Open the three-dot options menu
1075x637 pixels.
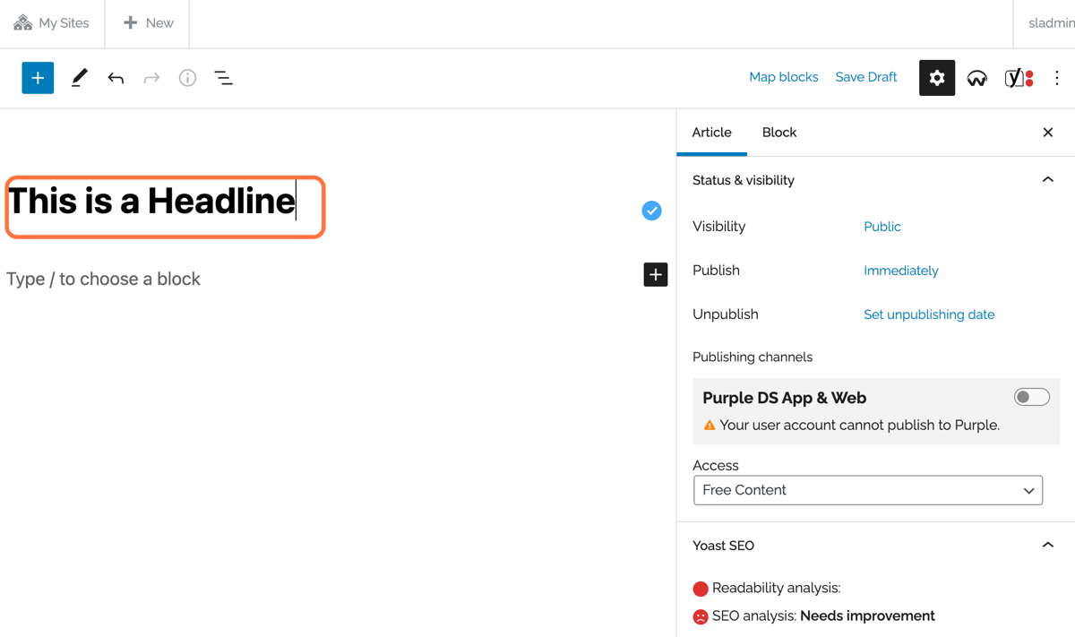1057,78
